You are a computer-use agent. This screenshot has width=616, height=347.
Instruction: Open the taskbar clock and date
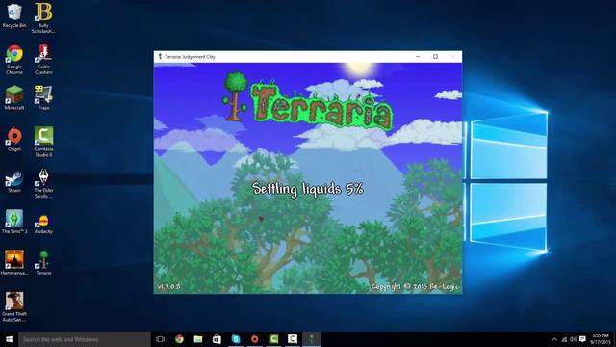[601, 339]
